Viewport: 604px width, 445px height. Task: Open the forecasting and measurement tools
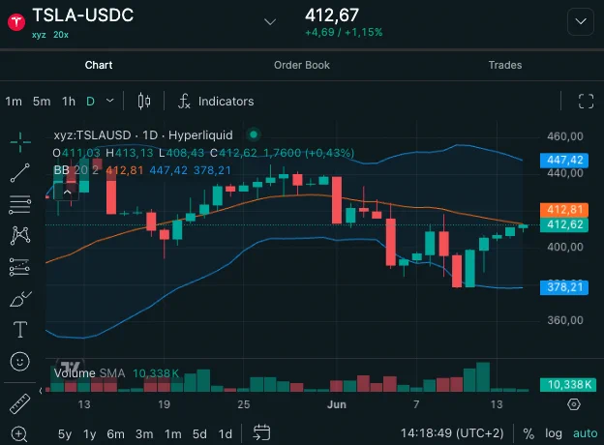[x=19, y=267]
